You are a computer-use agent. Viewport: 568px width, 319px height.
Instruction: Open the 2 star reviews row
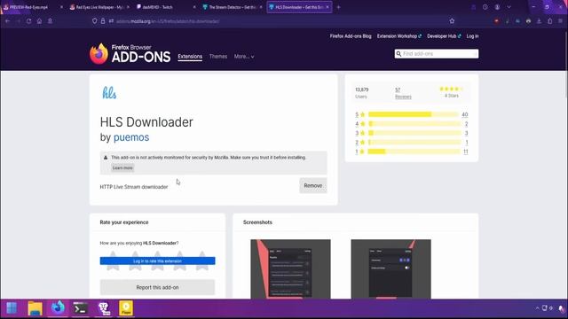(x=412, y=143)
